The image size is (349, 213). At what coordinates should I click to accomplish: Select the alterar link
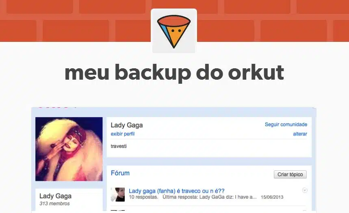[x=300, y=134]
